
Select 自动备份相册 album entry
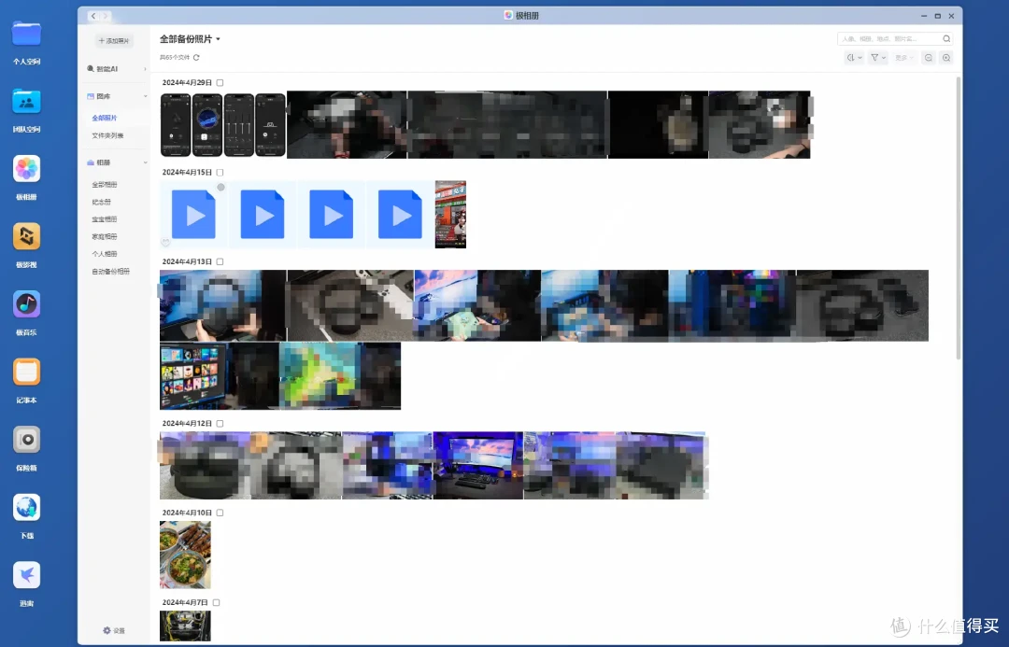click(110, 272)
